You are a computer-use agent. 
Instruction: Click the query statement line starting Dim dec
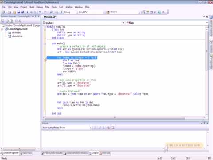pos(103,94)
